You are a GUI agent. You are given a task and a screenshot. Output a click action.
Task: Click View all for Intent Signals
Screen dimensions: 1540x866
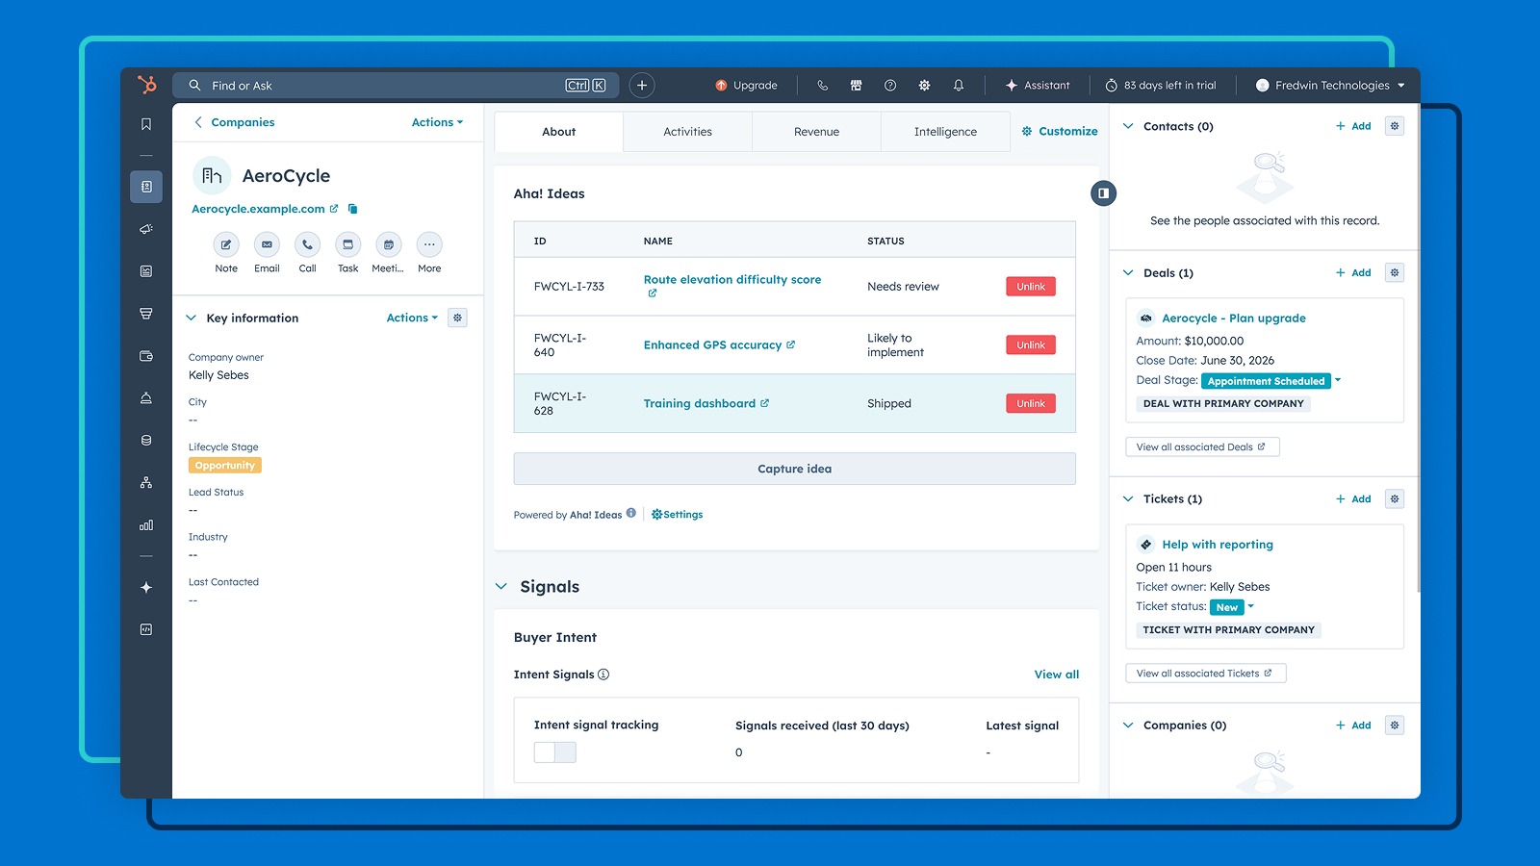pyautogui.click(x=1057, y=675)
